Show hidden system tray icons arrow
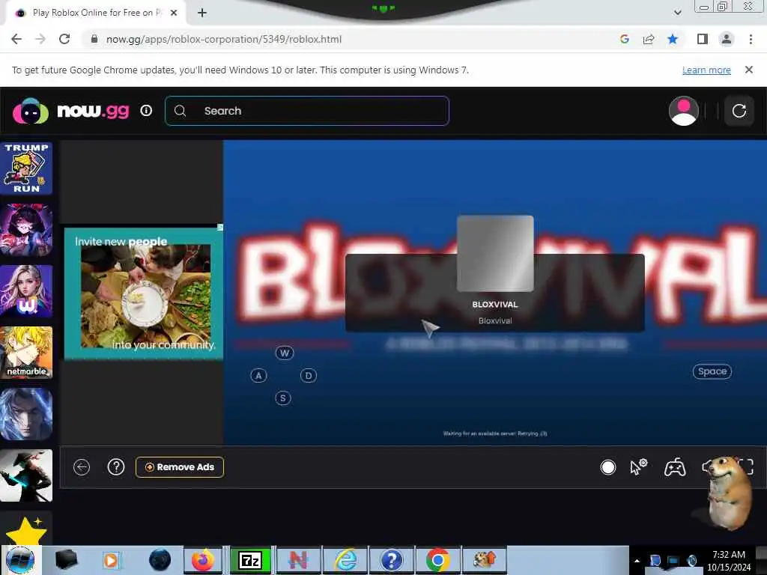The width and height of the screenshot is (767, 575). click(x=637, y=561)
